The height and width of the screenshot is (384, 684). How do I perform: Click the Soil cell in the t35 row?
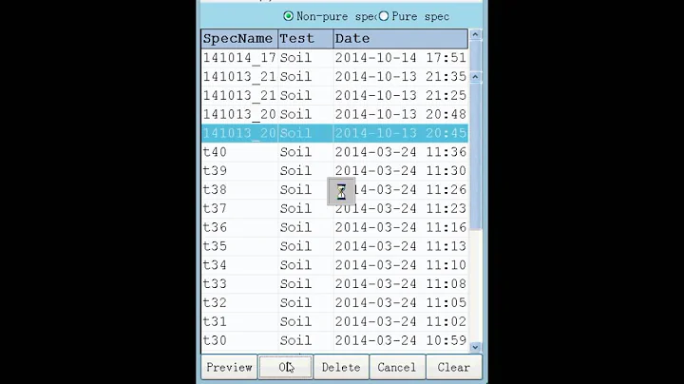[x=306, y=245]
